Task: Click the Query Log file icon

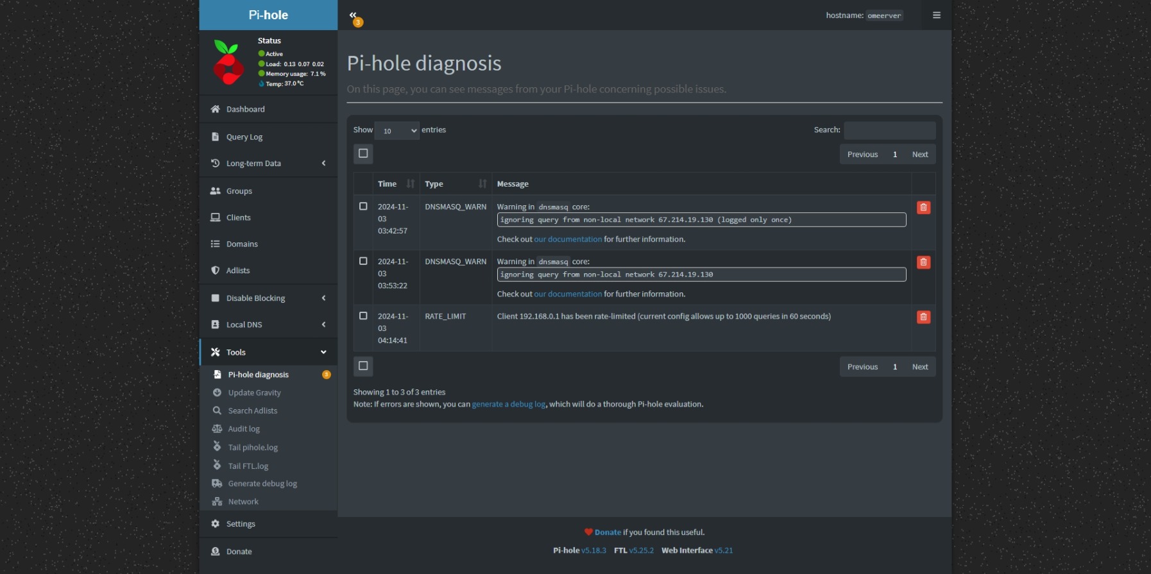Action: click(216, 137)
